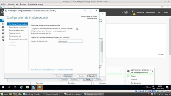Image resolution: width=171 pixels, height=96 pixels.
Task: Show hidden tray icons chevron
Action: coord(143,87)
